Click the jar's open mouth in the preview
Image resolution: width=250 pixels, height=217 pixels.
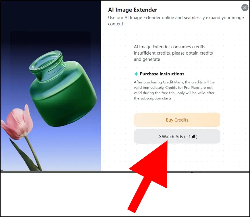tap(46, 60)
